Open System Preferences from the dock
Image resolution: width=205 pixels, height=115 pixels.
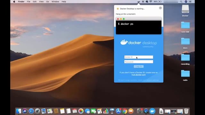[140, 111]
